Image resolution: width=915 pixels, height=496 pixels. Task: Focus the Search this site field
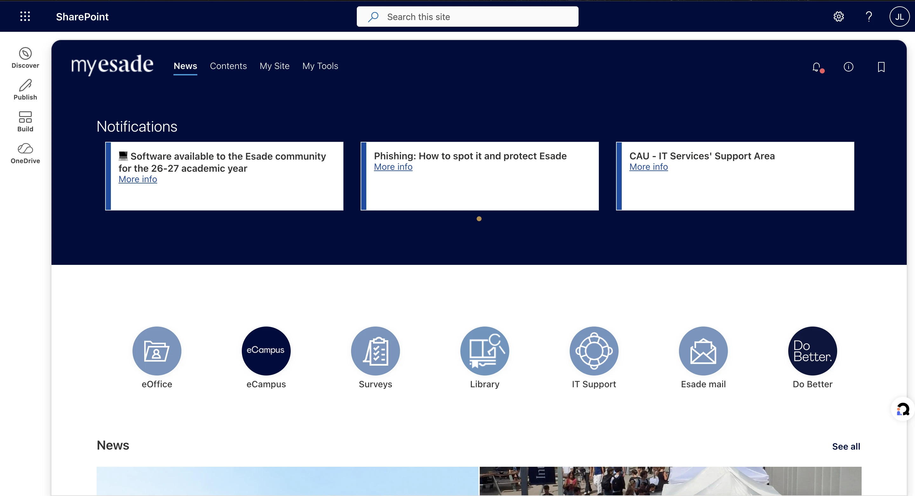pyautogui.click(x=467, y=17)
